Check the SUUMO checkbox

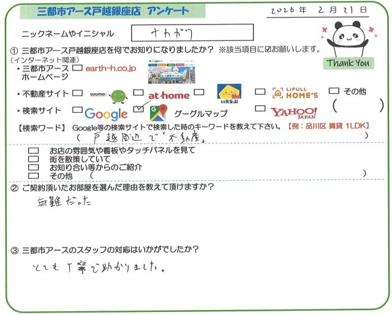pyautogui.click(x=77, y=93)
